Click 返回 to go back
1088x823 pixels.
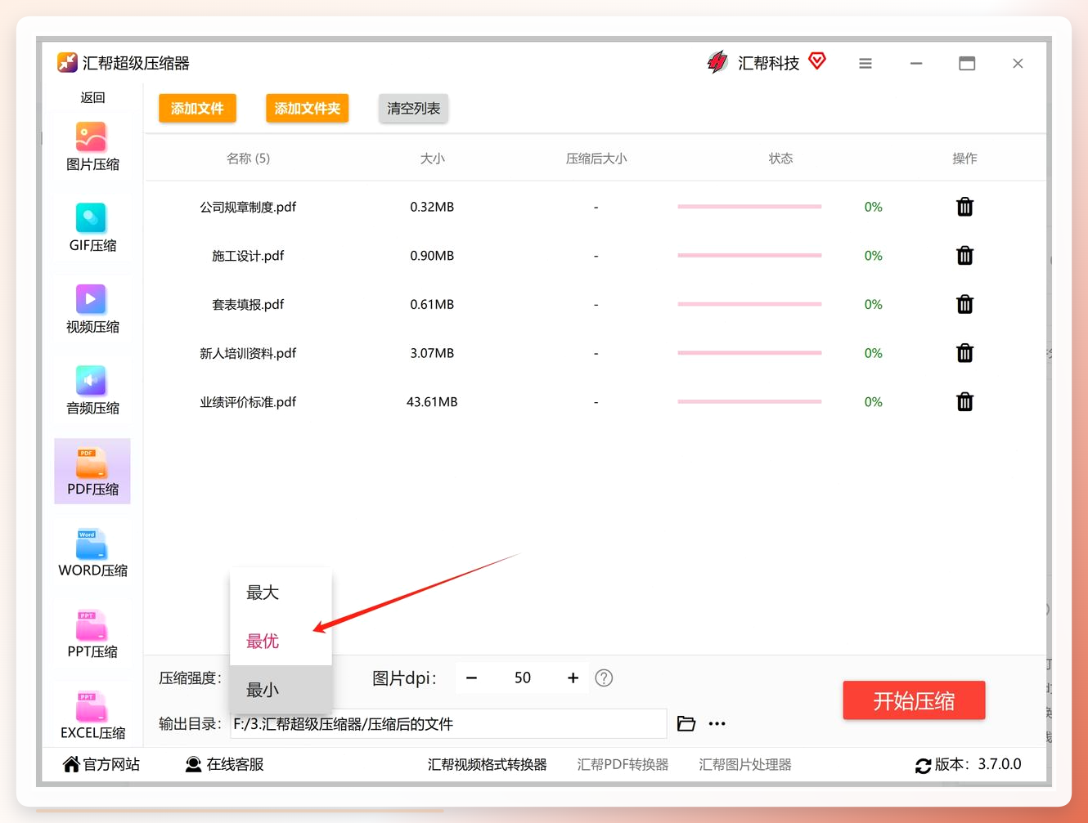point(92,97)
